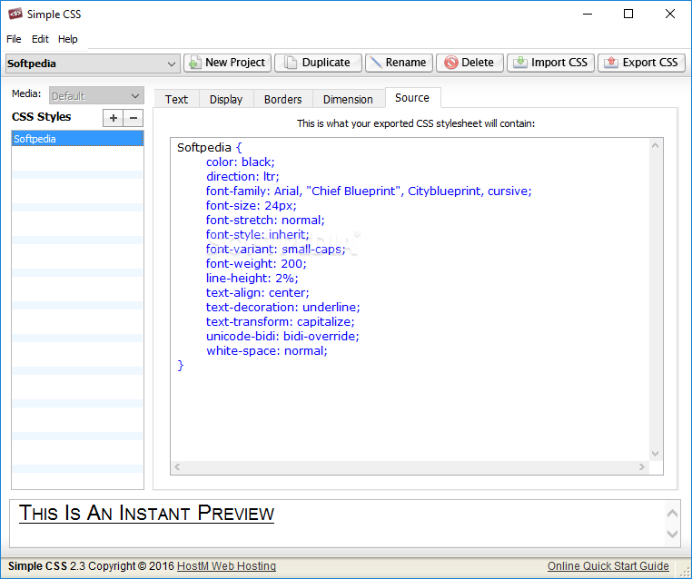Screen dimensions: 692x579
Task: Switch to the Dimension tab
Action: pos(348,99)
